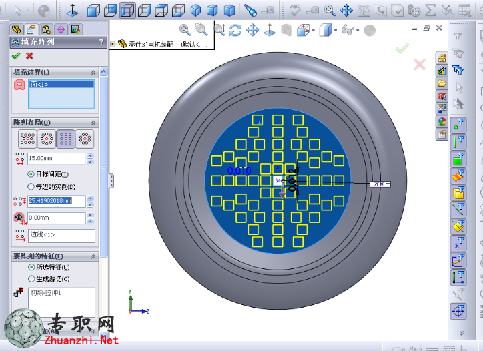Click Zoom to Area magnifier icon
Viewport: 483px width, 351px height.
coord(201,30)
